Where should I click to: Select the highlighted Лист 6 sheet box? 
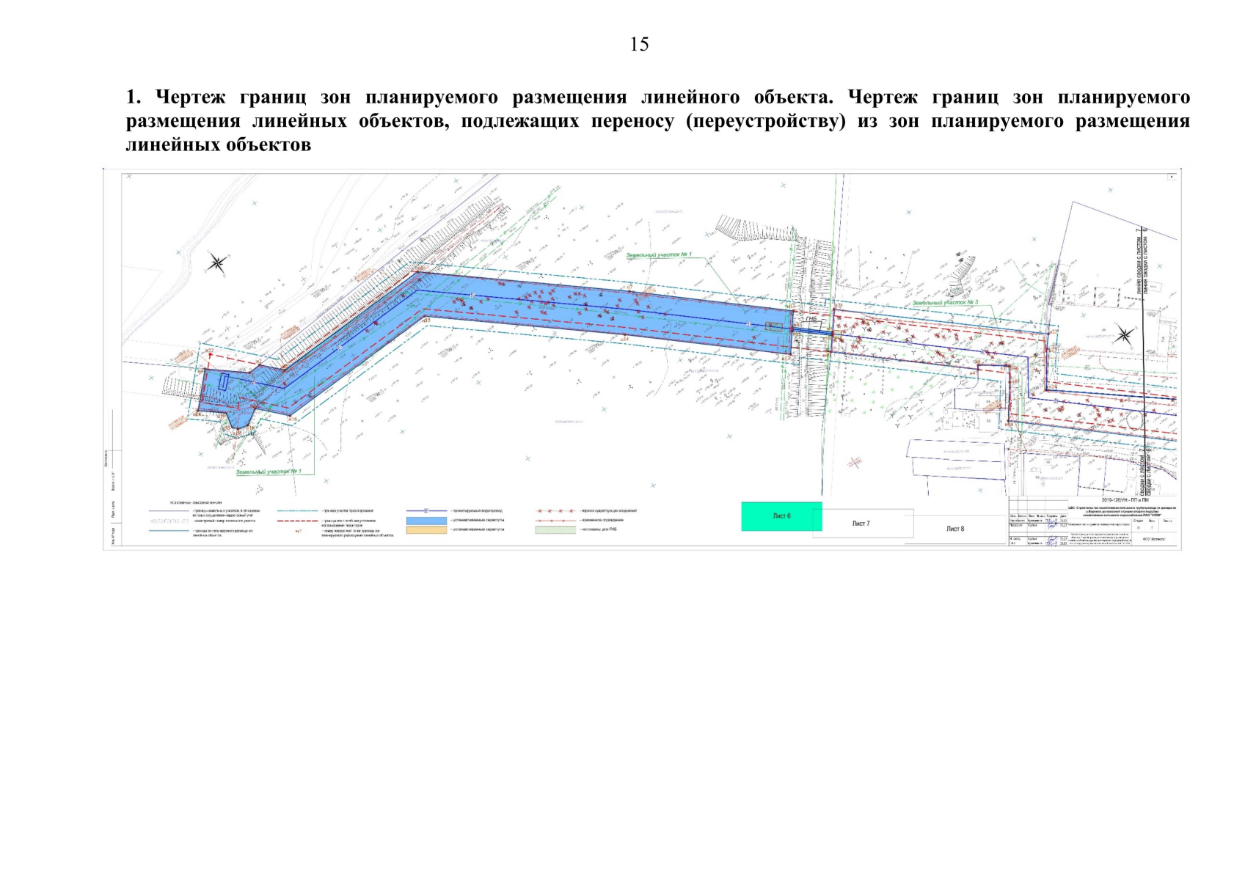(781, 516)
